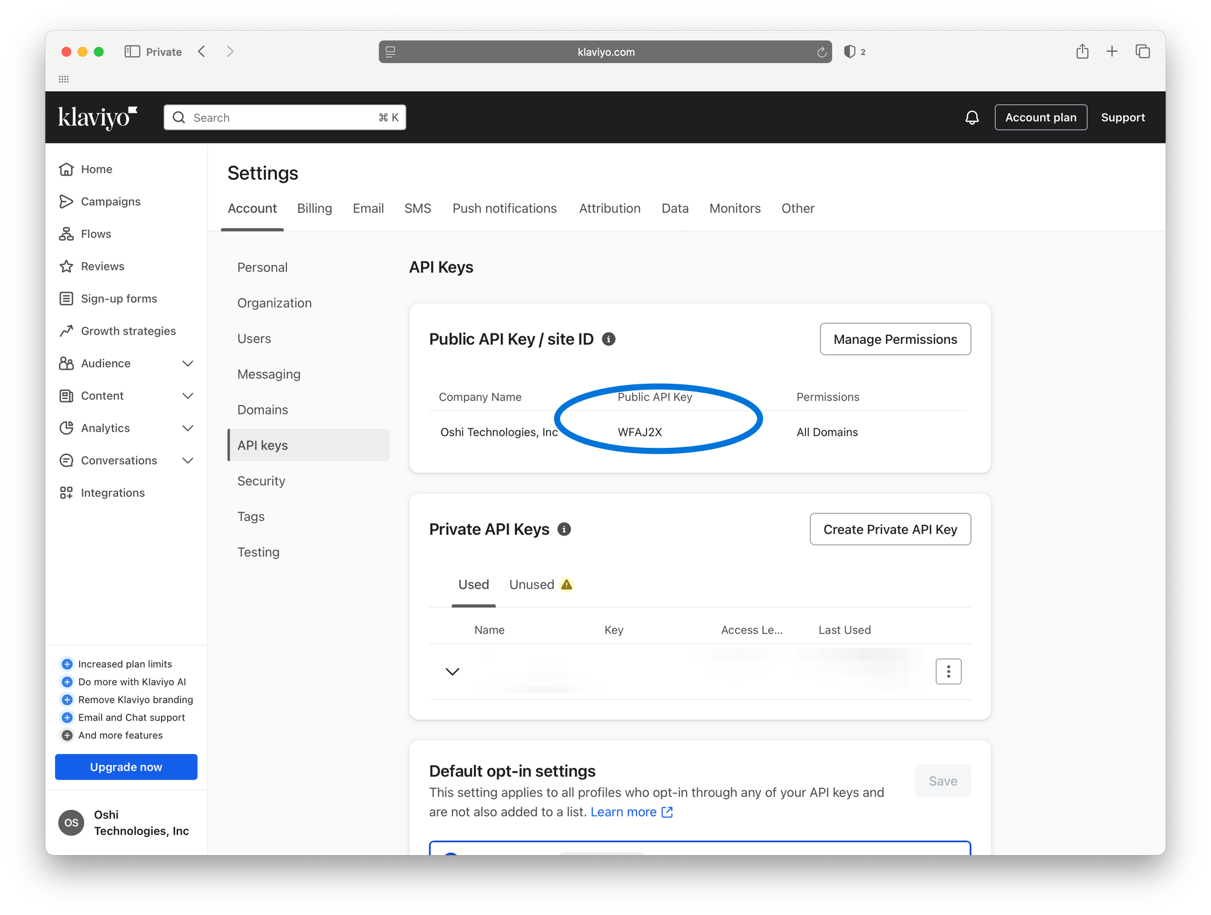Viewport: 1211px width, 915px height.
Task: Open the Email settings tab
Action: click(368, 208)
